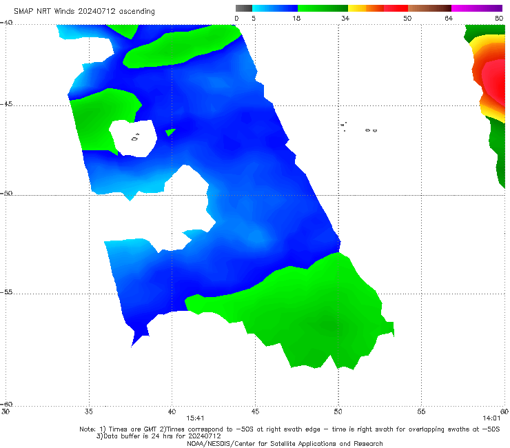
Task: Click the latitude axis label '-45'
Action: point(7,104)
